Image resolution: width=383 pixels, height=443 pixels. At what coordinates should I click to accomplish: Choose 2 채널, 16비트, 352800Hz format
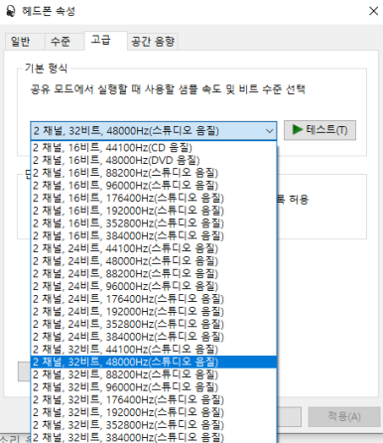[154, 223]
